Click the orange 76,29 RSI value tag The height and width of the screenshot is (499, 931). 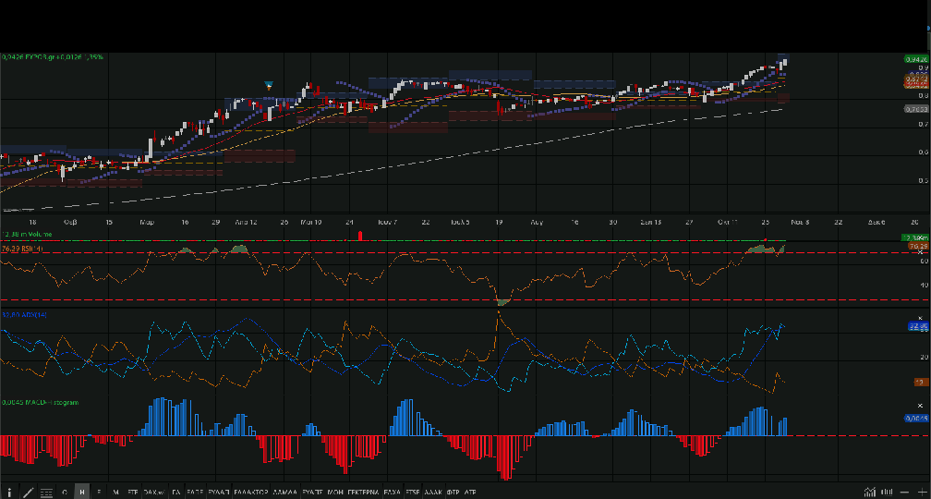pyautogui.click(x=918, y=246)
